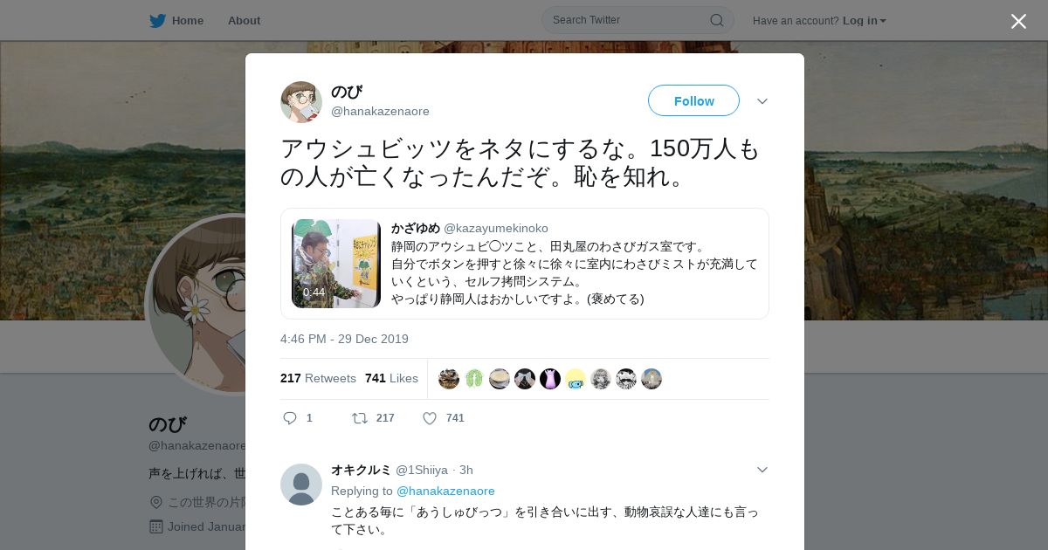
Task: View the 217 Retweets list
Action: [x=318, y=378]
